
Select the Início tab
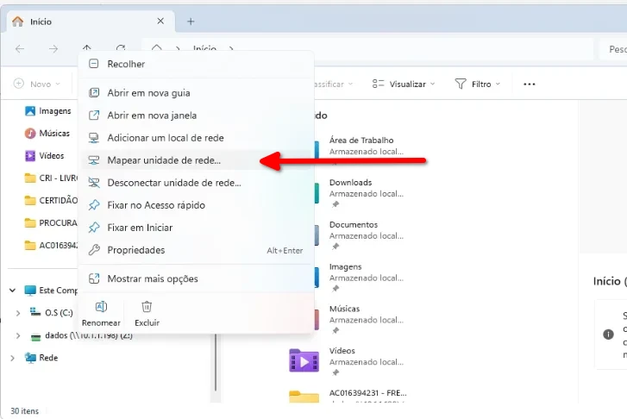91,22
